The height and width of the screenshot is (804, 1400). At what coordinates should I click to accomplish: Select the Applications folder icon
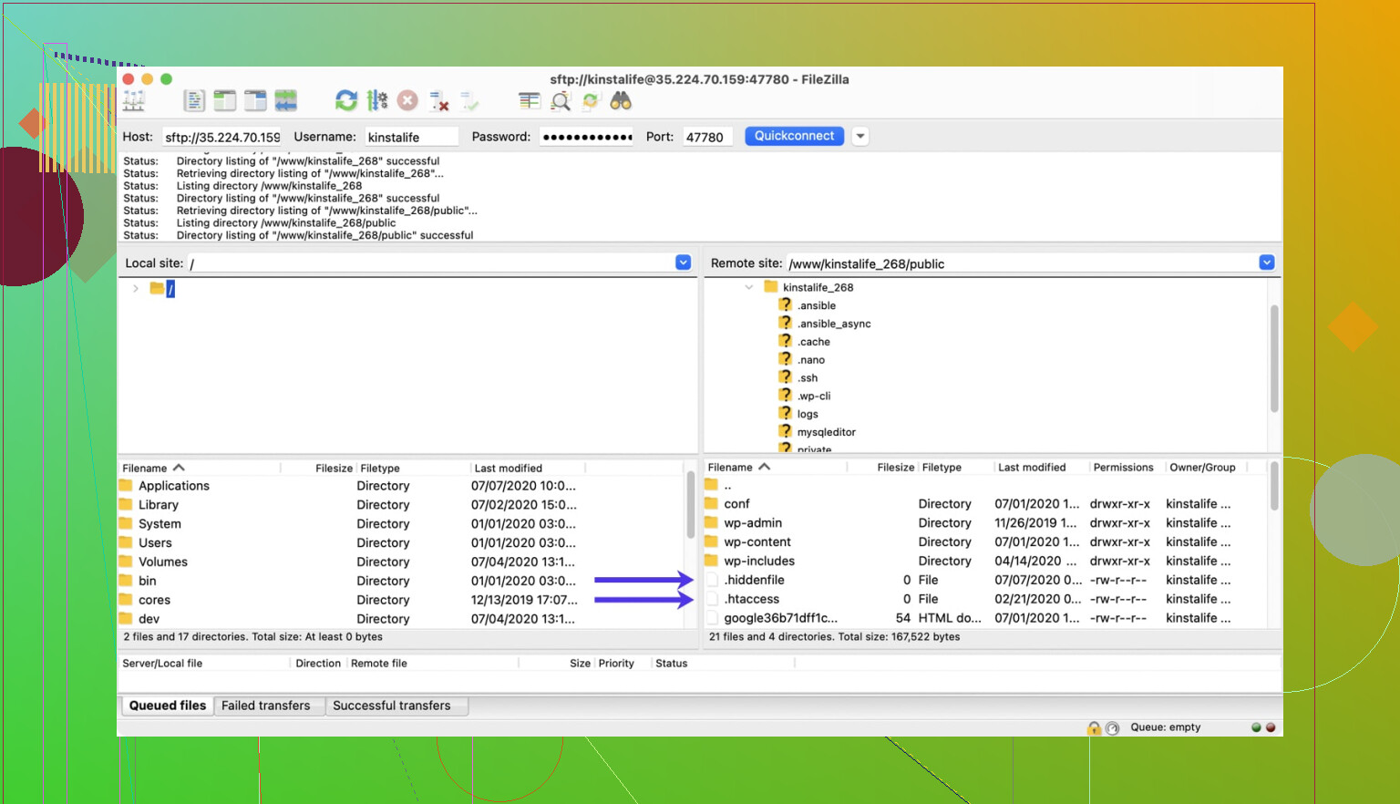coord(126,486)
